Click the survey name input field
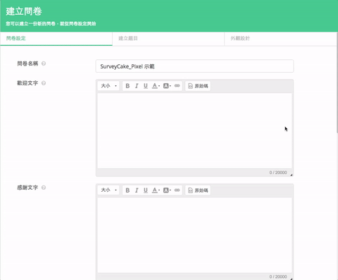Image resolution: width=338 pixels, height=280 pixels. (194, 66)
